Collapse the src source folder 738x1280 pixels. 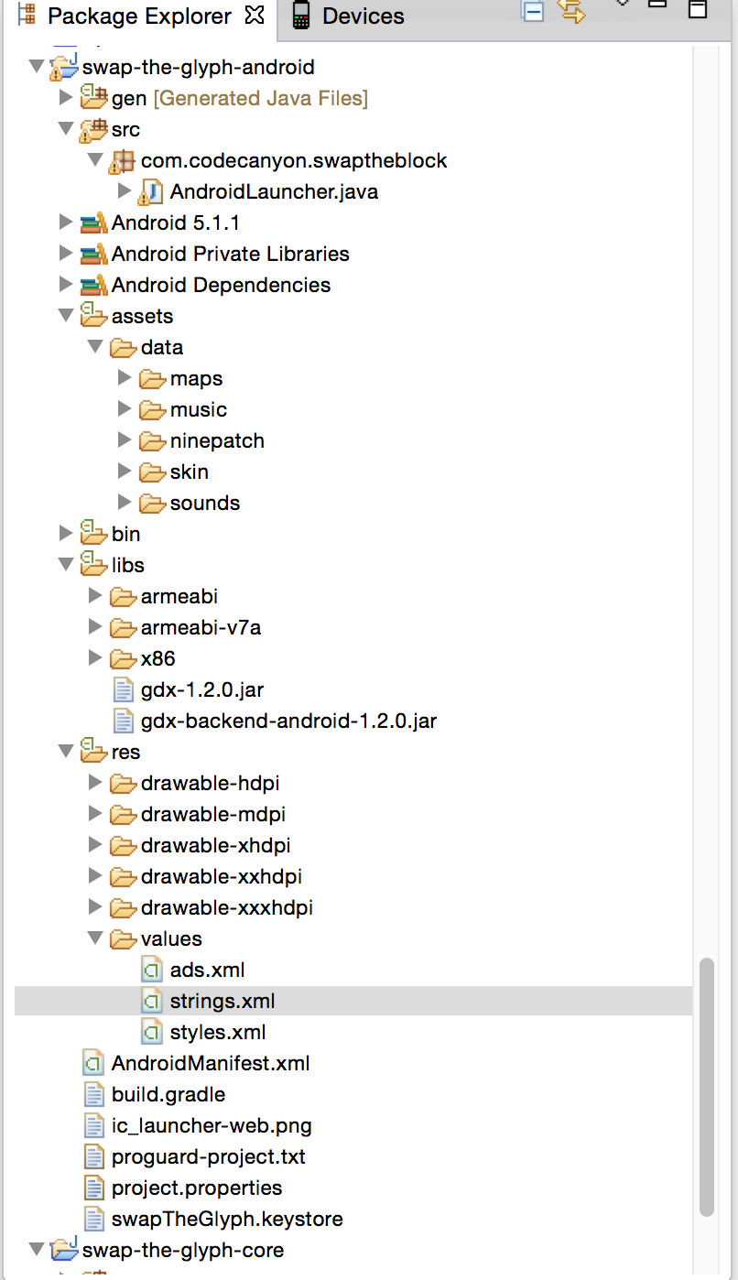(x=66, y=129)
